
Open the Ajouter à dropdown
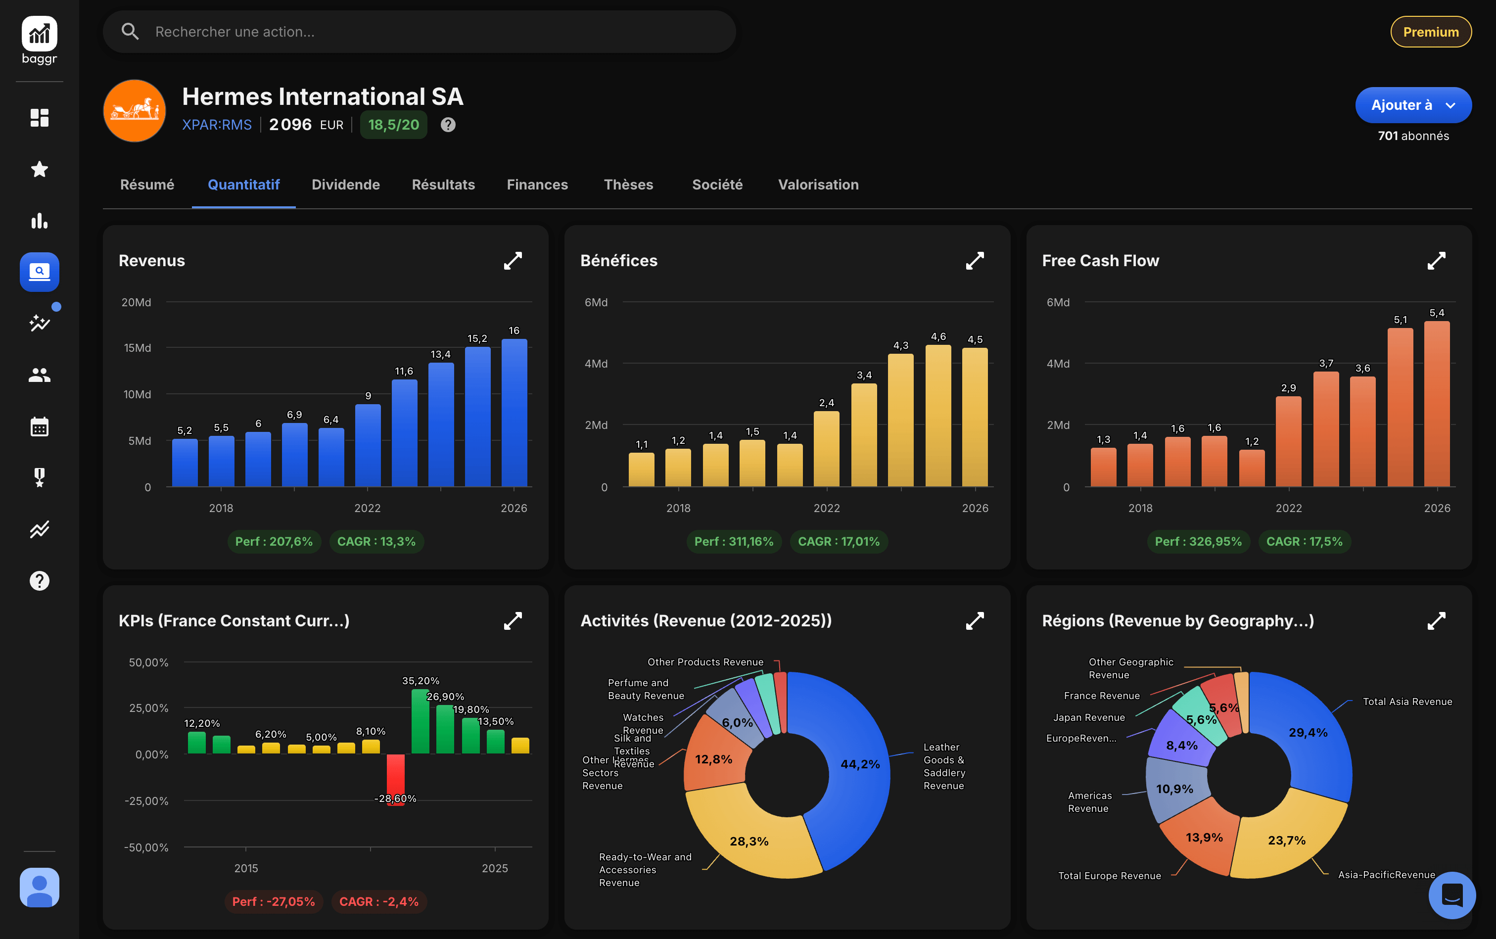point(1413,105)
